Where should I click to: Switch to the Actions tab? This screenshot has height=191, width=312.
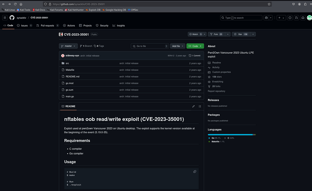pyautogui.click(x=69, y=25)
